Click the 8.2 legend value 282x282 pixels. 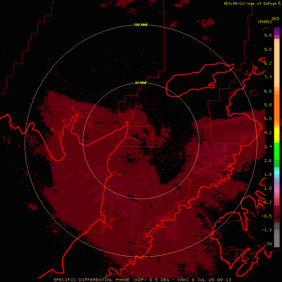268,63
